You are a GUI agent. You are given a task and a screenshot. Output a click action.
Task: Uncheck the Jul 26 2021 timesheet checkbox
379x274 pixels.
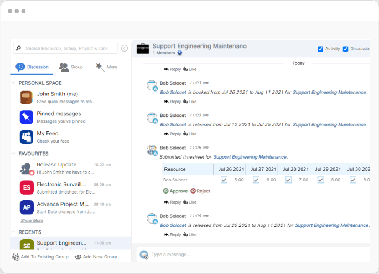point(224,180)
